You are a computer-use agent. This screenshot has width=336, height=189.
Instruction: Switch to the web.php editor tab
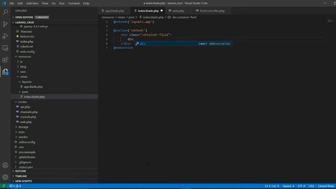tap(178, 10)
